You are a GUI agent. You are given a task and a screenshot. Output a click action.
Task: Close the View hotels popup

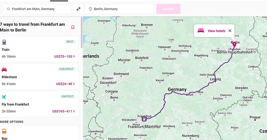tap(230, 31)
